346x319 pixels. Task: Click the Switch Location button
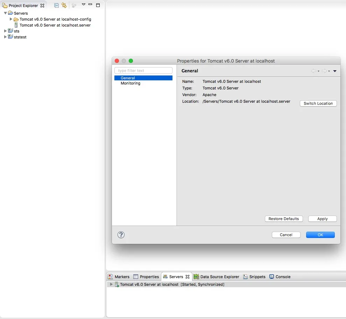coord(318,103)
